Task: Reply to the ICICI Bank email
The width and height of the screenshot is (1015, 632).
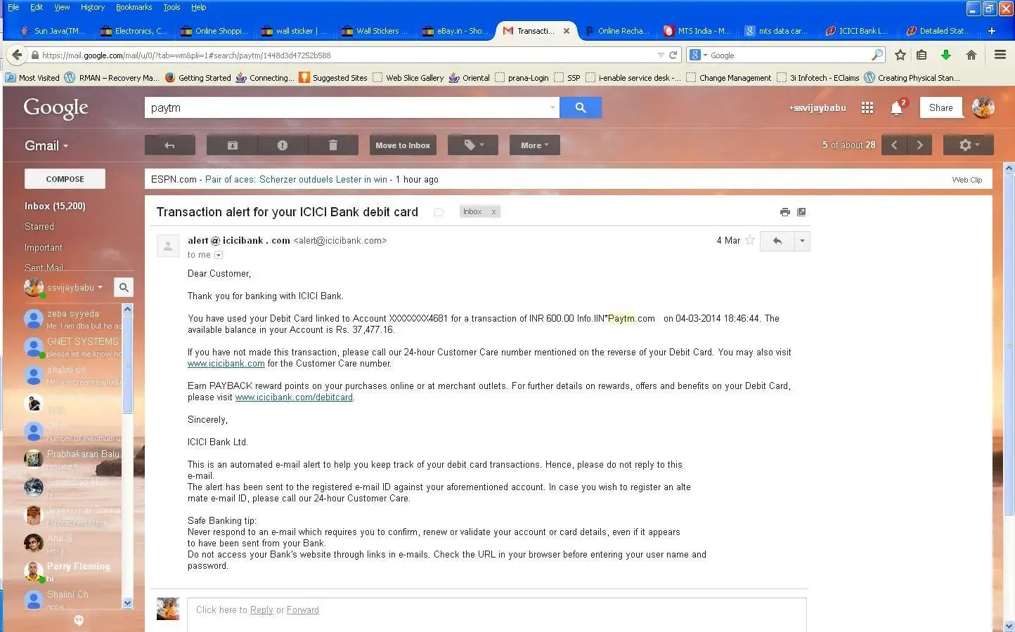Action: [x=777, y=241]
